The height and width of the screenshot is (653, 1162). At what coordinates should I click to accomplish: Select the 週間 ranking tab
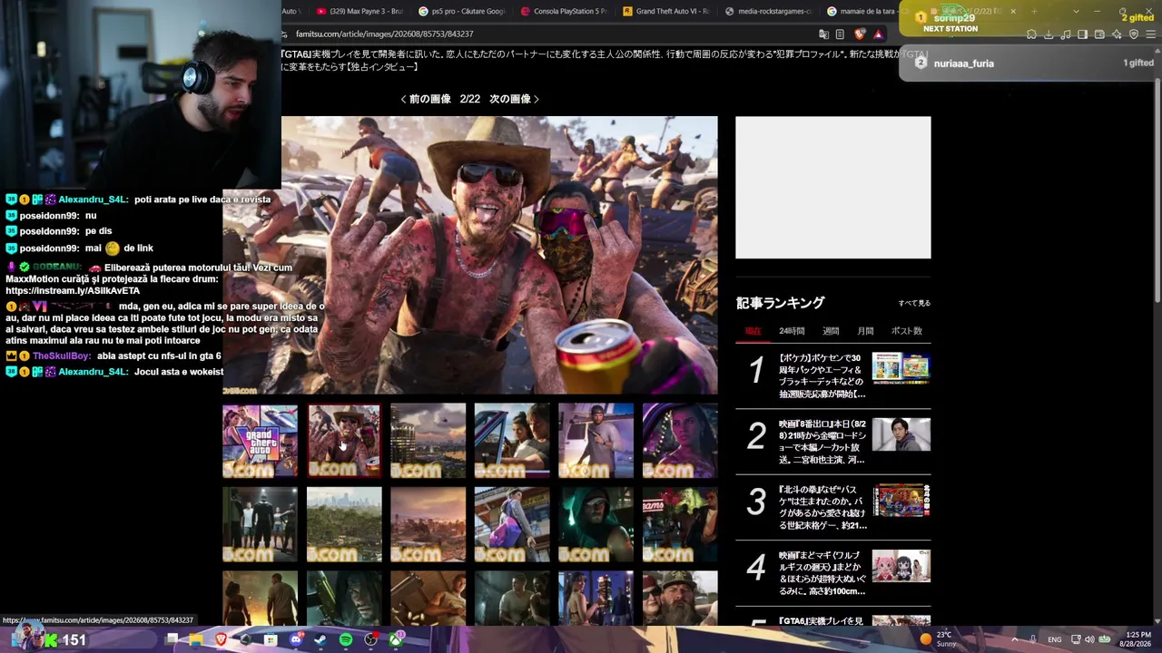click(x=831, y=331)
